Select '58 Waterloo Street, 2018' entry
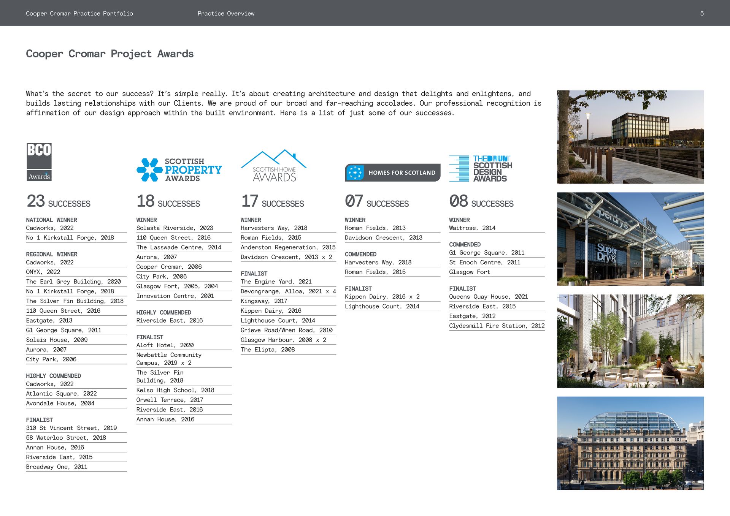This screenshot has height=516, width=730. click(x=66, y=438)
